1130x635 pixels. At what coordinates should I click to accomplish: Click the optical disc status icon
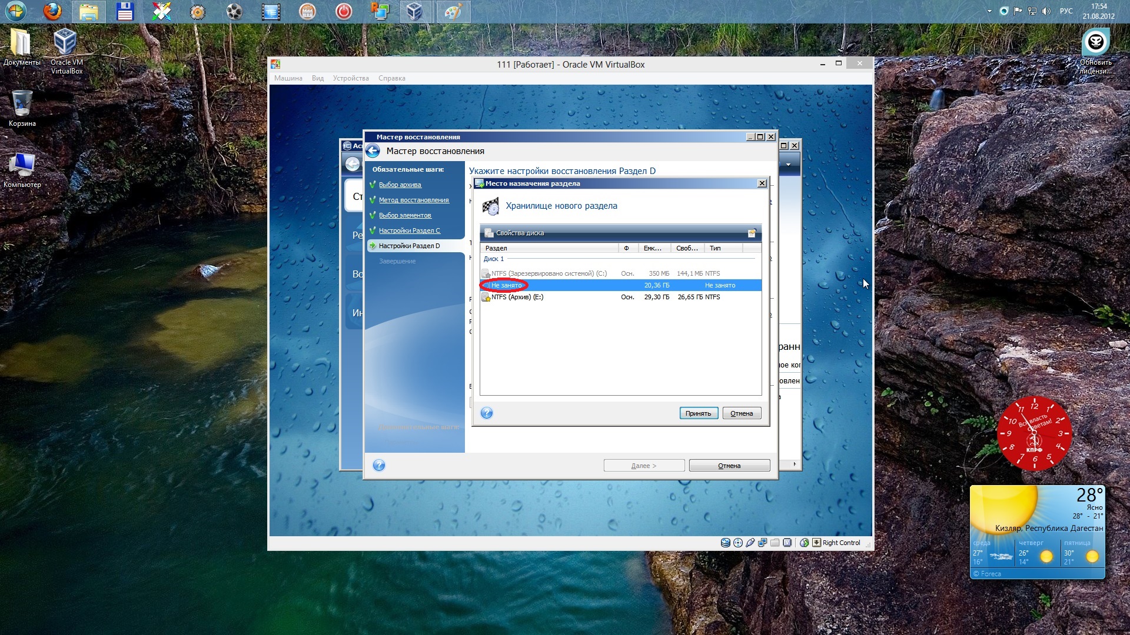click(738, 543)
